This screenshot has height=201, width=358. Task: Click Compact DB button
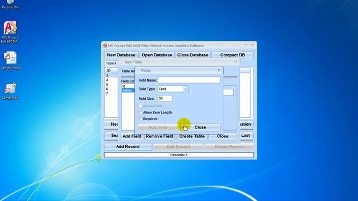coord(233,55)
